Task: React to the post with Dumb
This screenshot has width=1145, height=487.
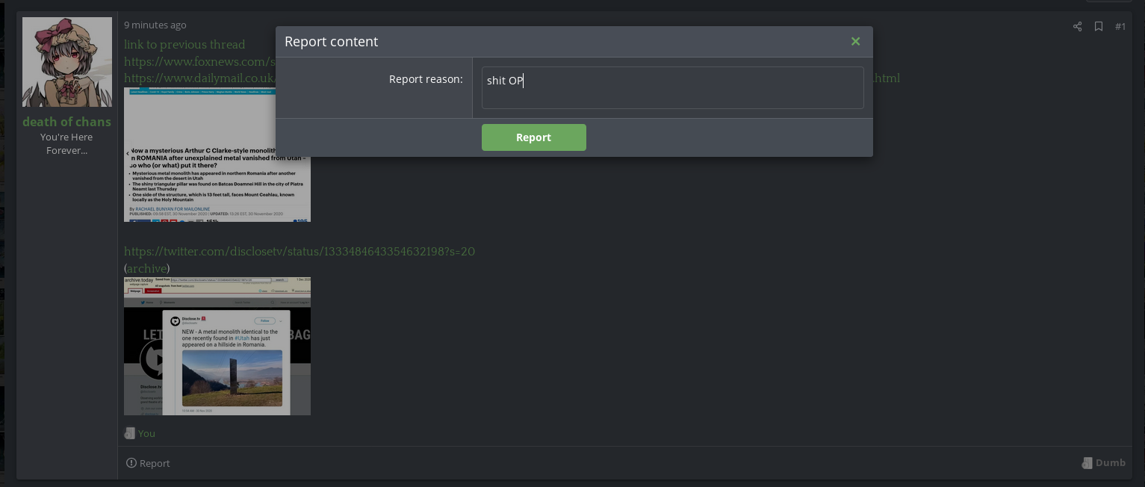Action: coord(1103,462)
